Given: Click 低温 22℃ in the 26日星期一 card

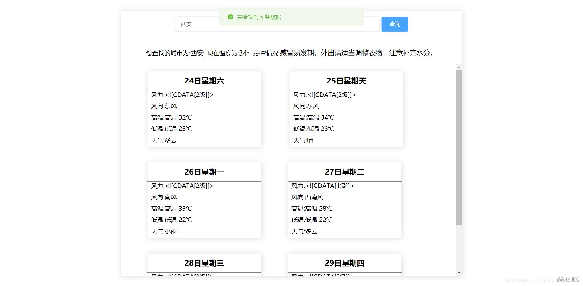Looking at the screenshot, I should 171,220.
